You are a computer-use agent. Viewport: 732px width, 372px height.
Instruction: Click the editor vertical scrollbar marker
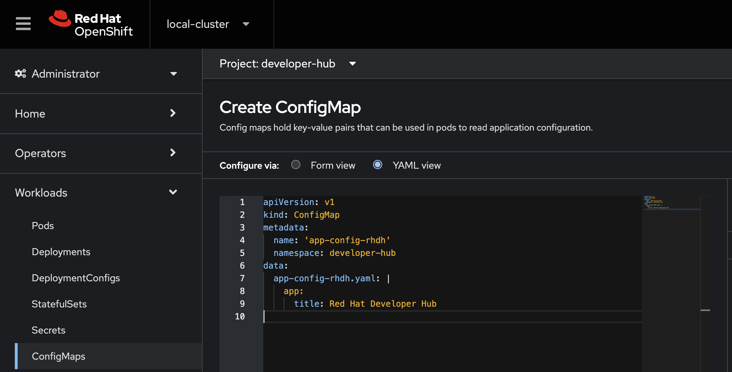coord(705,310)
